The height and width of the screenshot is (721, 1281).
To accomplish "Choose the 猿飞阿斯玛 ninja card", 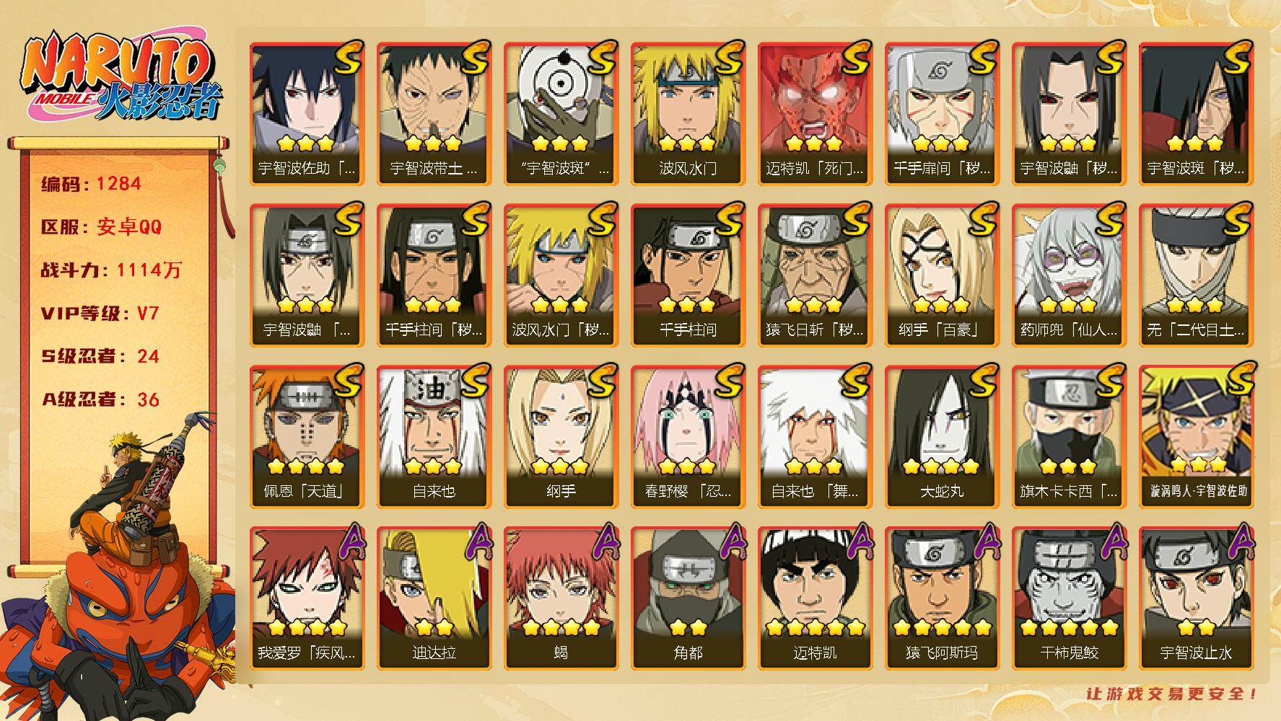I will (941, 598).
